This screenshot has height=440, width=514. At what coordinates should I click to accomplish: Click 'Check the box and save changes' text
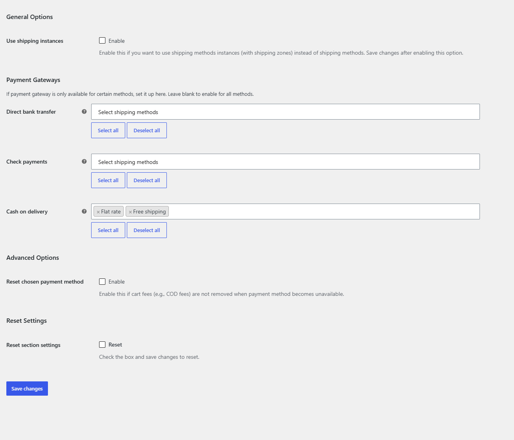pyautogui.click(x=149, y=357)
